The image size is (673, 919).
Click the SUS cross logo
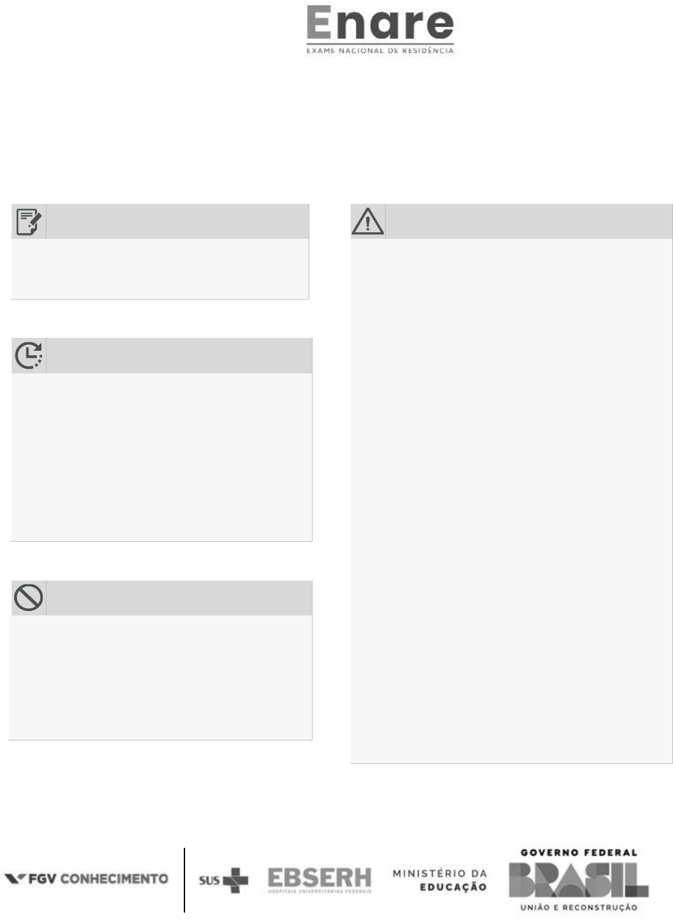tap(224, 880)
